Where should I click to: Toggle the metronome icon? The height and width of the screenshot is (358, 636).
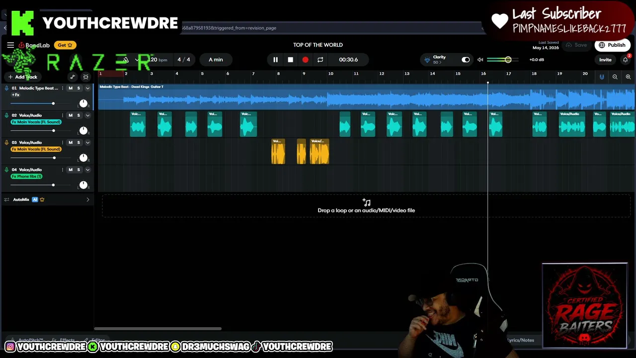point(126,60)
